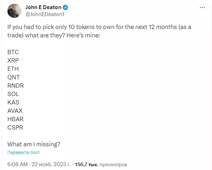The width and height of the screenshot is (212, 170).
Task: Click the 6:06 AM timestamp
Action: click(x=18, y=164)
